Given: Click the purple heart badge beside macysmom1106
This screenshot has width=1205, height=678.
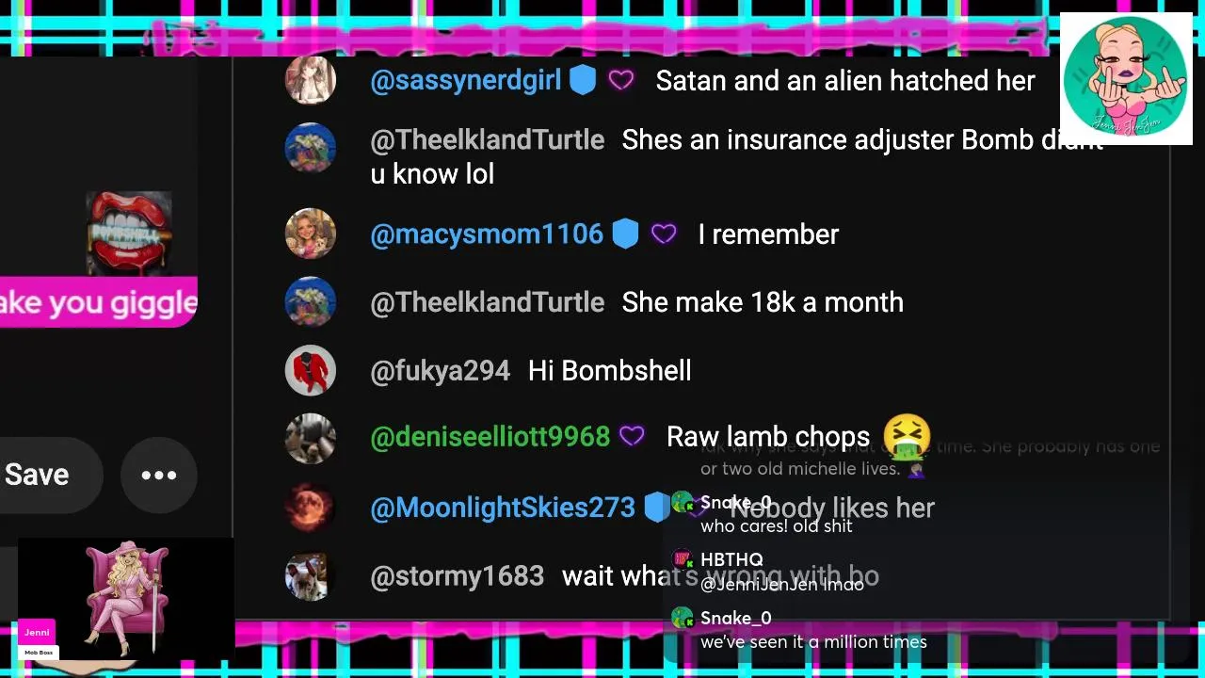Looking at the screenshot, I should click(x=664, y=234).
